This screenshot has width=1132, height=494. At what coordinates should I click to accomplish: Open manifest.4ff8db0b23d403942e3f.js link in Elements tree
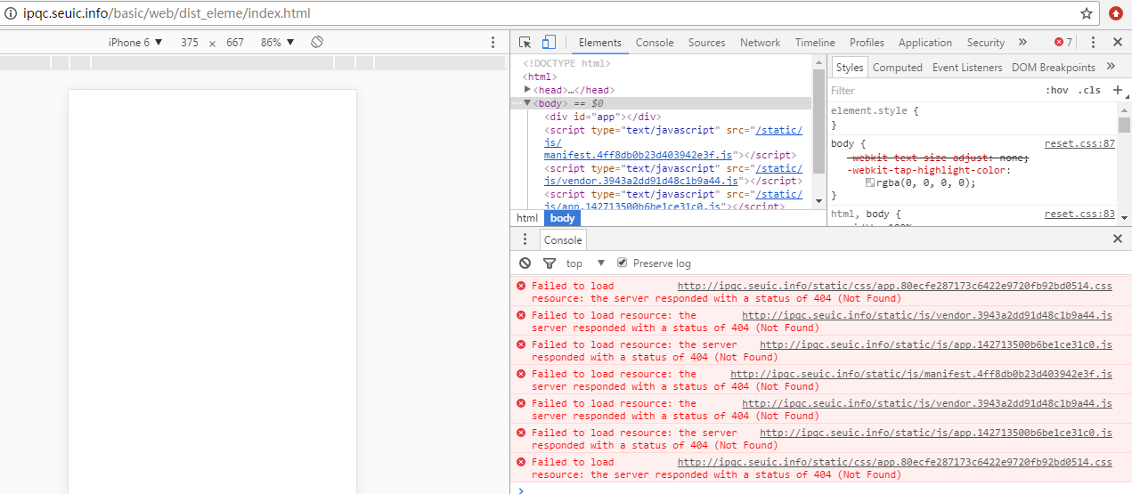(x=638, y=155)
